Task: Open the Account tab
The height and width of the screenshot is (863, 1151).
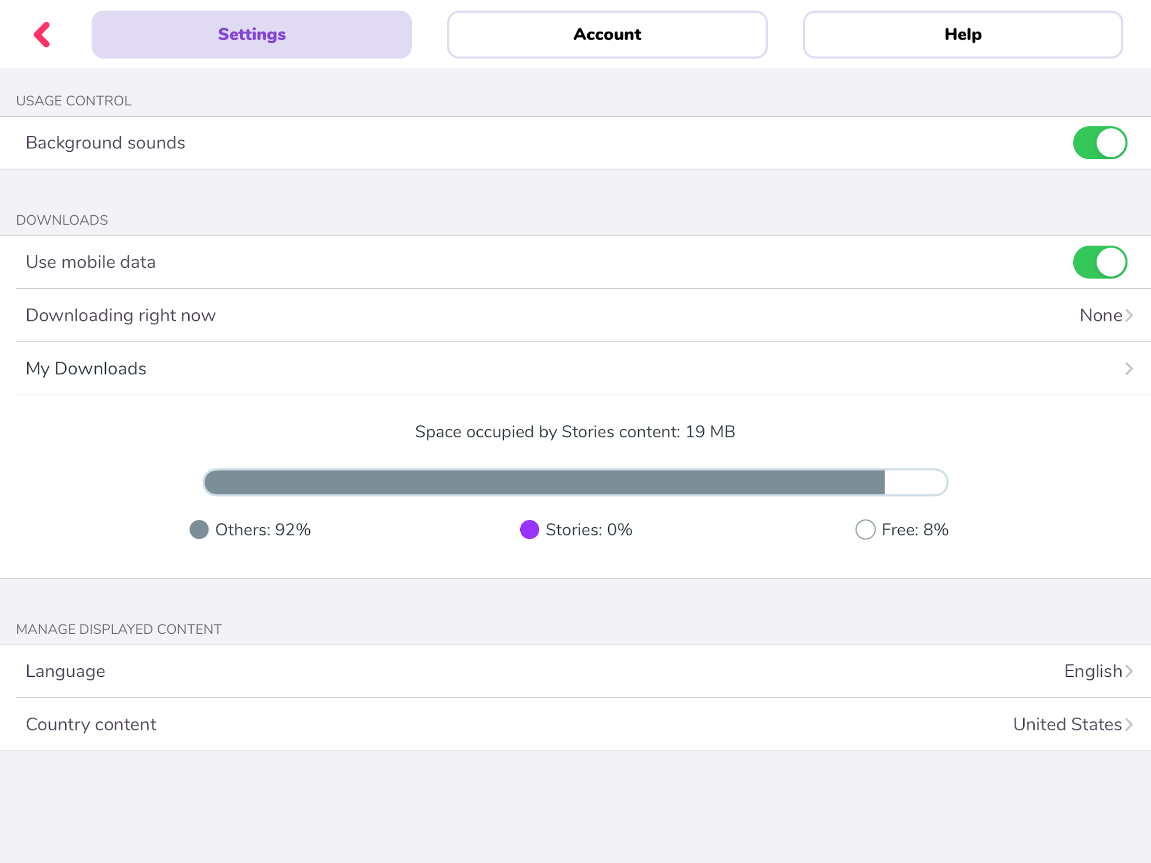Action: click(x=607, y=35)
